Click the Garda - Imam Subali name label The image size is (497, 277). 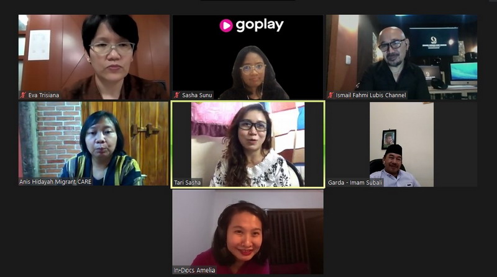(355, 182)
